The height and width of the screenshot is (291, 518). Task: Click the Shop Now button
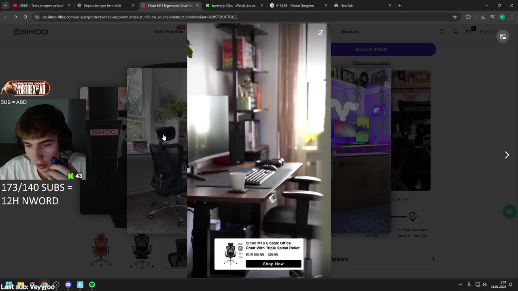(x=274, y=264)
